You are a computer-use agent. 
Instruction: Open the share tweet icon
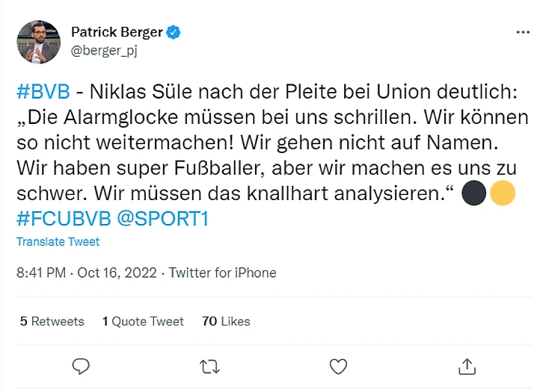(x=467, y=366)
